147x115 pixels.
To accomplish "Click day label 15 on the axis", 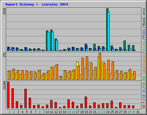I will 69,112.
